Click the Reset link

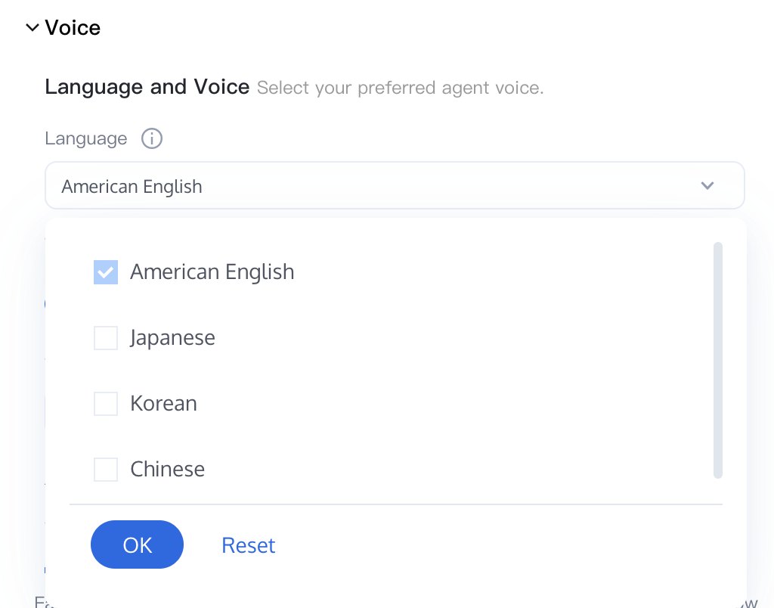coord(248,545)
